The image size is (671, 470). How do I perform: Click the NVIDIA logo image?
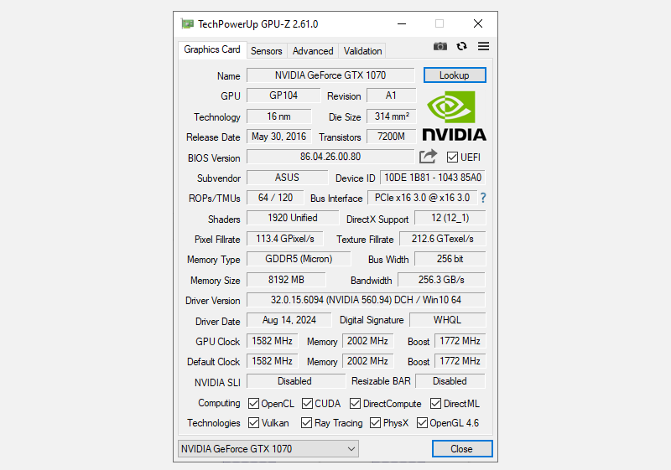(454, 116)
